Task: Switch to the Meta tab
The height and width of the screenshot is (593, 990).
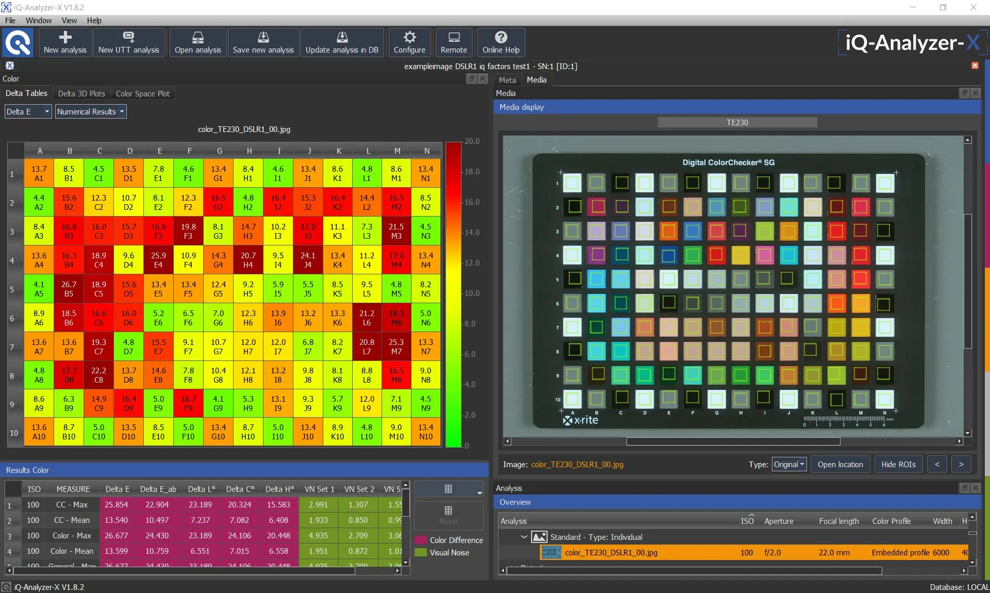Action: pos(507,80)
